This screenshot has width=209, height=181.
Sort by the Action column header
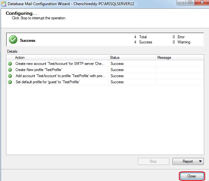click(x=61, y=58)
